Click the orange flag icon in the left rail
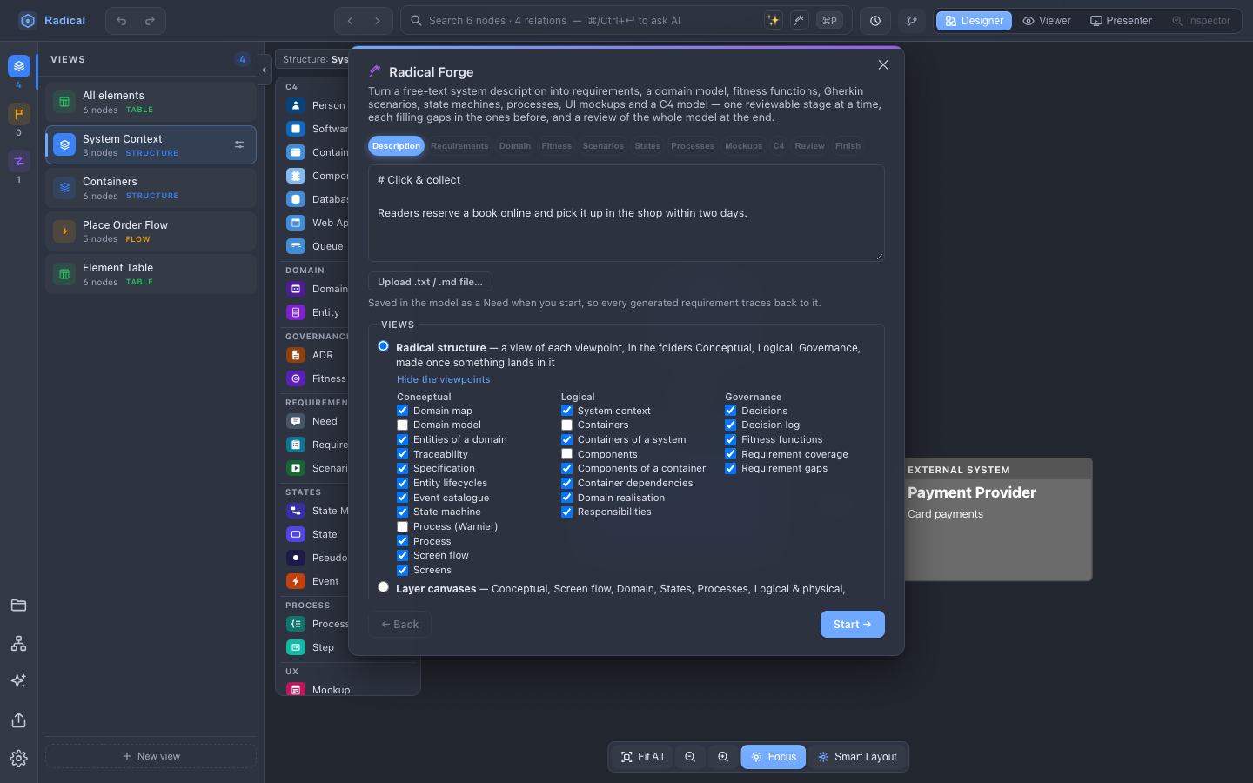Image resolution: width=1253 pixels, height=783 pixels. (x=19, y=113)
